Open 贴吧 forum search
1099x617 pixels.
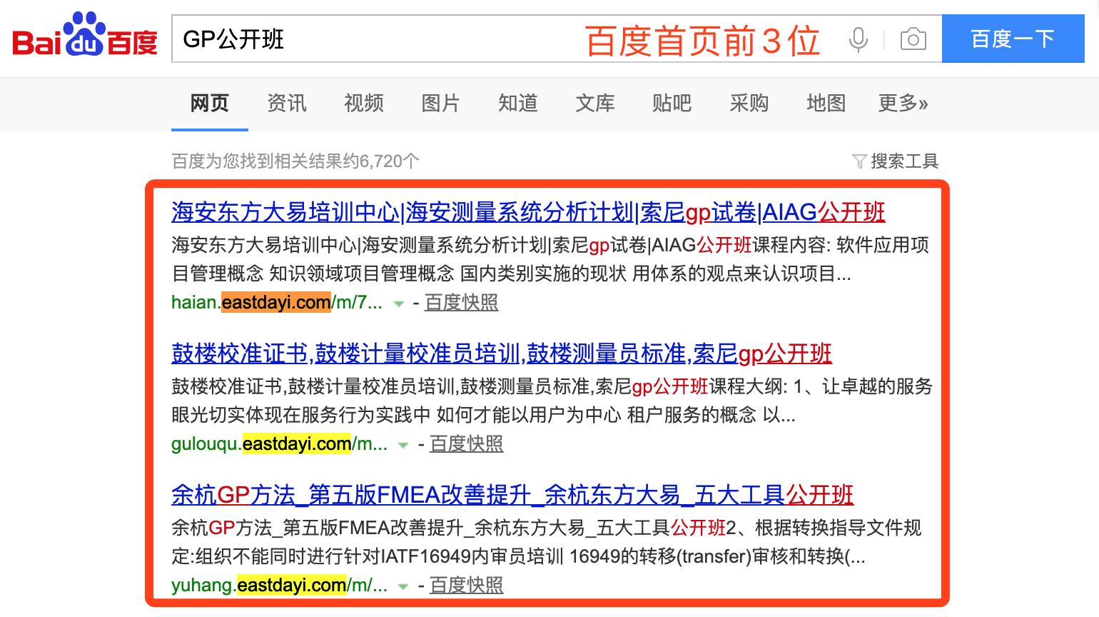click(672, 104)
